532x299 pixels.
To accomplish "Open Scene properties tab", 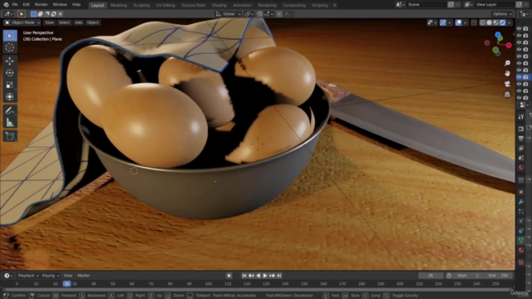I will (521, 158).
